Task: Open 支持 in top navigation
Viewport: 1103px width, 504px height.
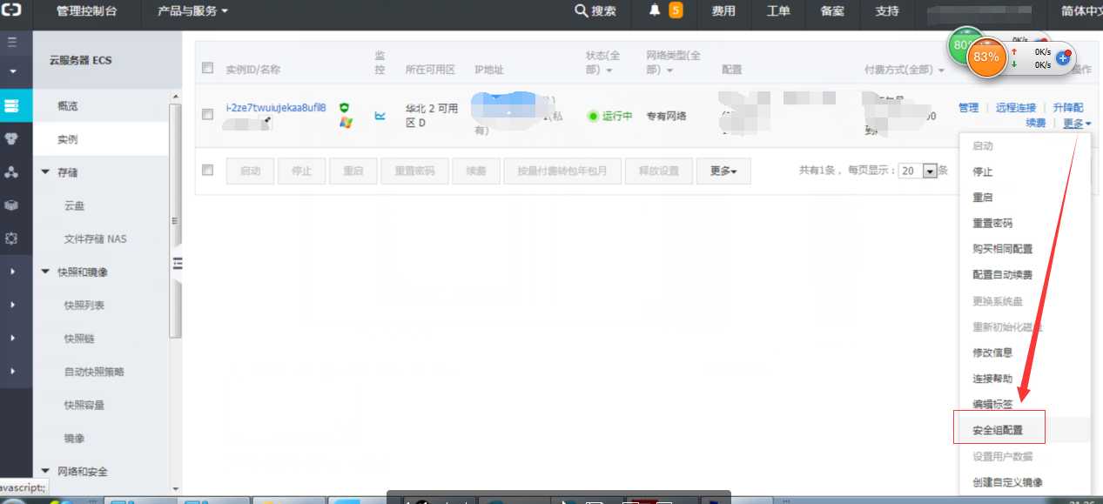Action: click(887, 11)
